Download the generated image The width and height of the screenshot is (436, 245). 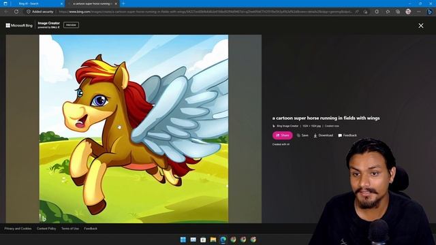tap(323, 135)
